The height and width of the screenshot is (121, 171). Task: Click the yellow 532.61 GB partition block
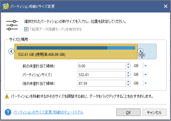76,51
